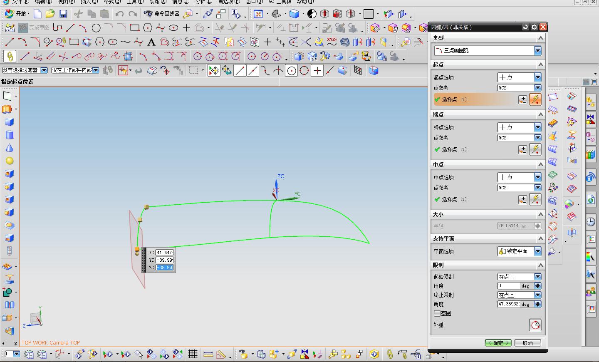
Task: Open the 插入(S) menu
Action: coord(89,2)
